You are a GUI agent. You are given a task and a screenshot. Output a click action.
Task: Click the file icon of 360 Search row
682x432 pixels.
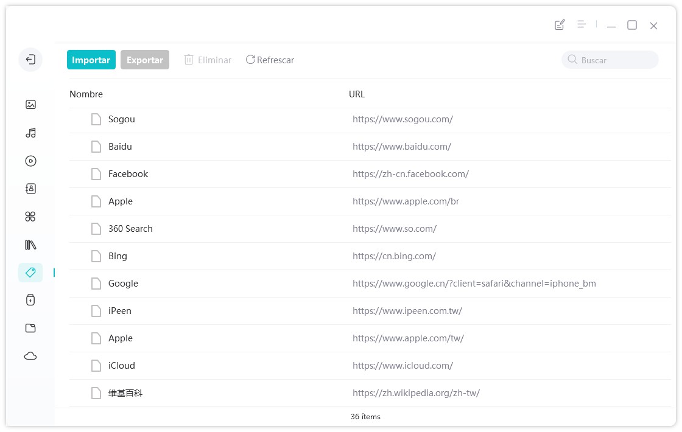(96, 229)
